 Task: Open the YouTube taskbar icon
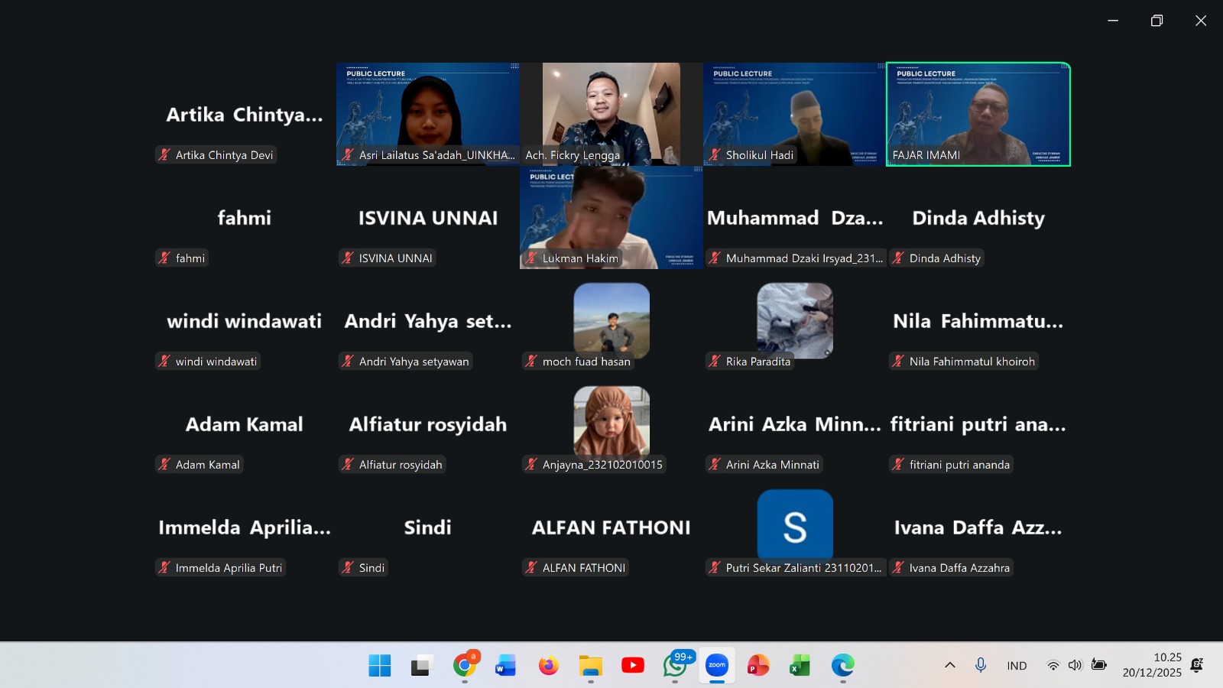coord(632,666)
